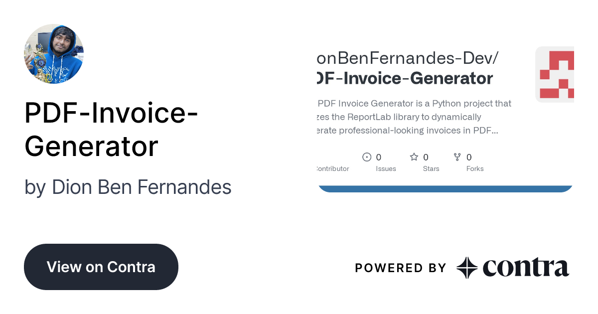The height and width of the screenshot is (314, 598).
Task: Open the BenFernandes-Dev repository owner link
Action: [407, 58]
